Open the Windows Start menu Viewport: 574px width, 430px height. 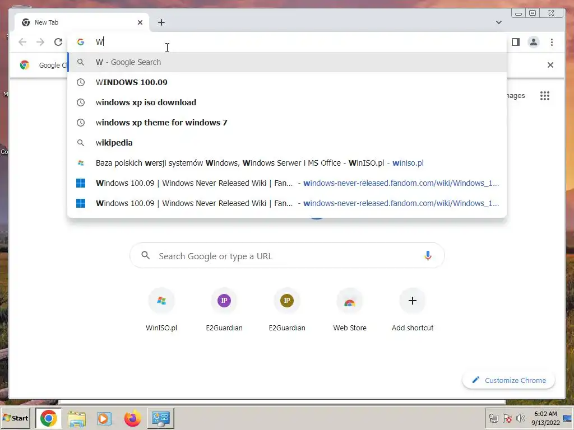[16, 418]
